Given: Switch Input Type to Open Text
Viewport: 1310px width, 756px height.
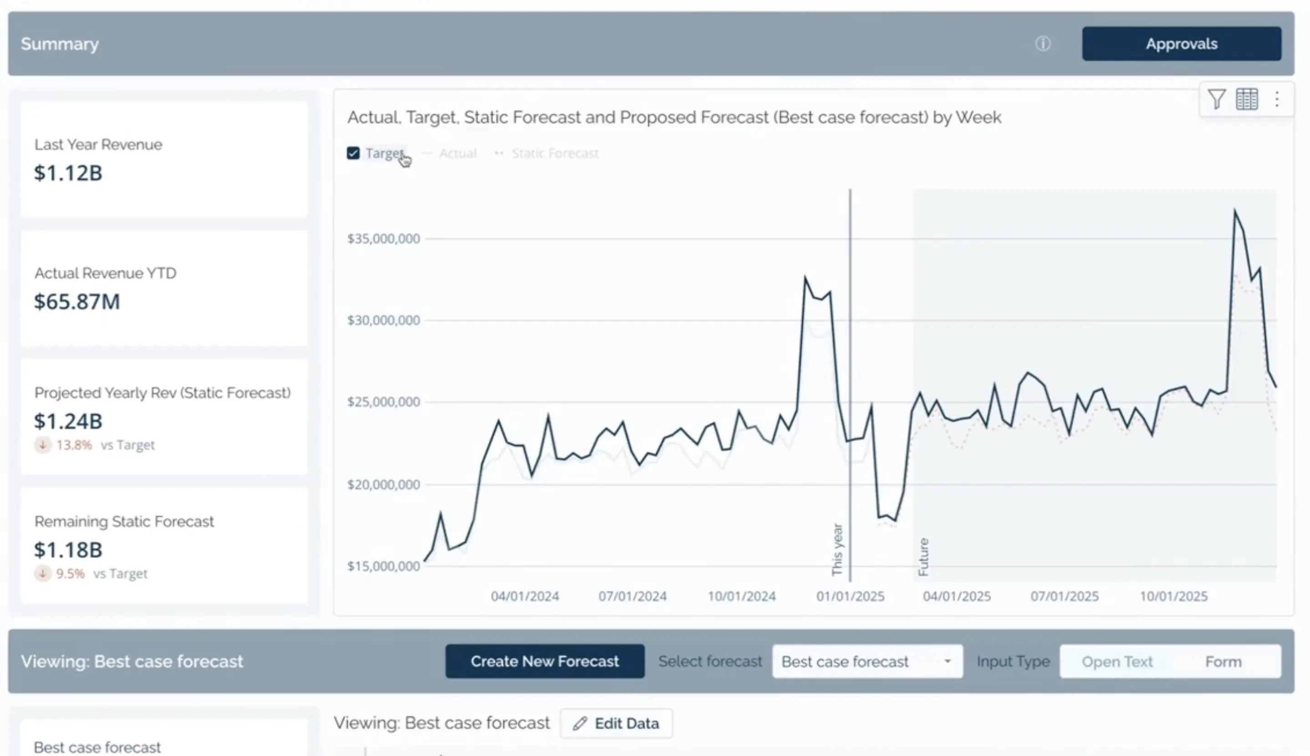Looking at the screenshot, I should point(1117,661).
